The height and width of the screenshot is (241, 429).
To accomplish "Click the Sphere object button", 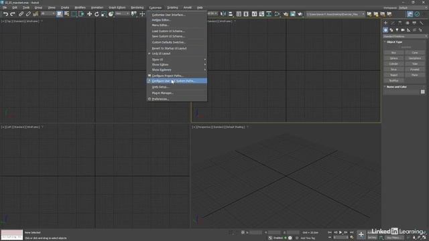I will (x=393, y=58).
